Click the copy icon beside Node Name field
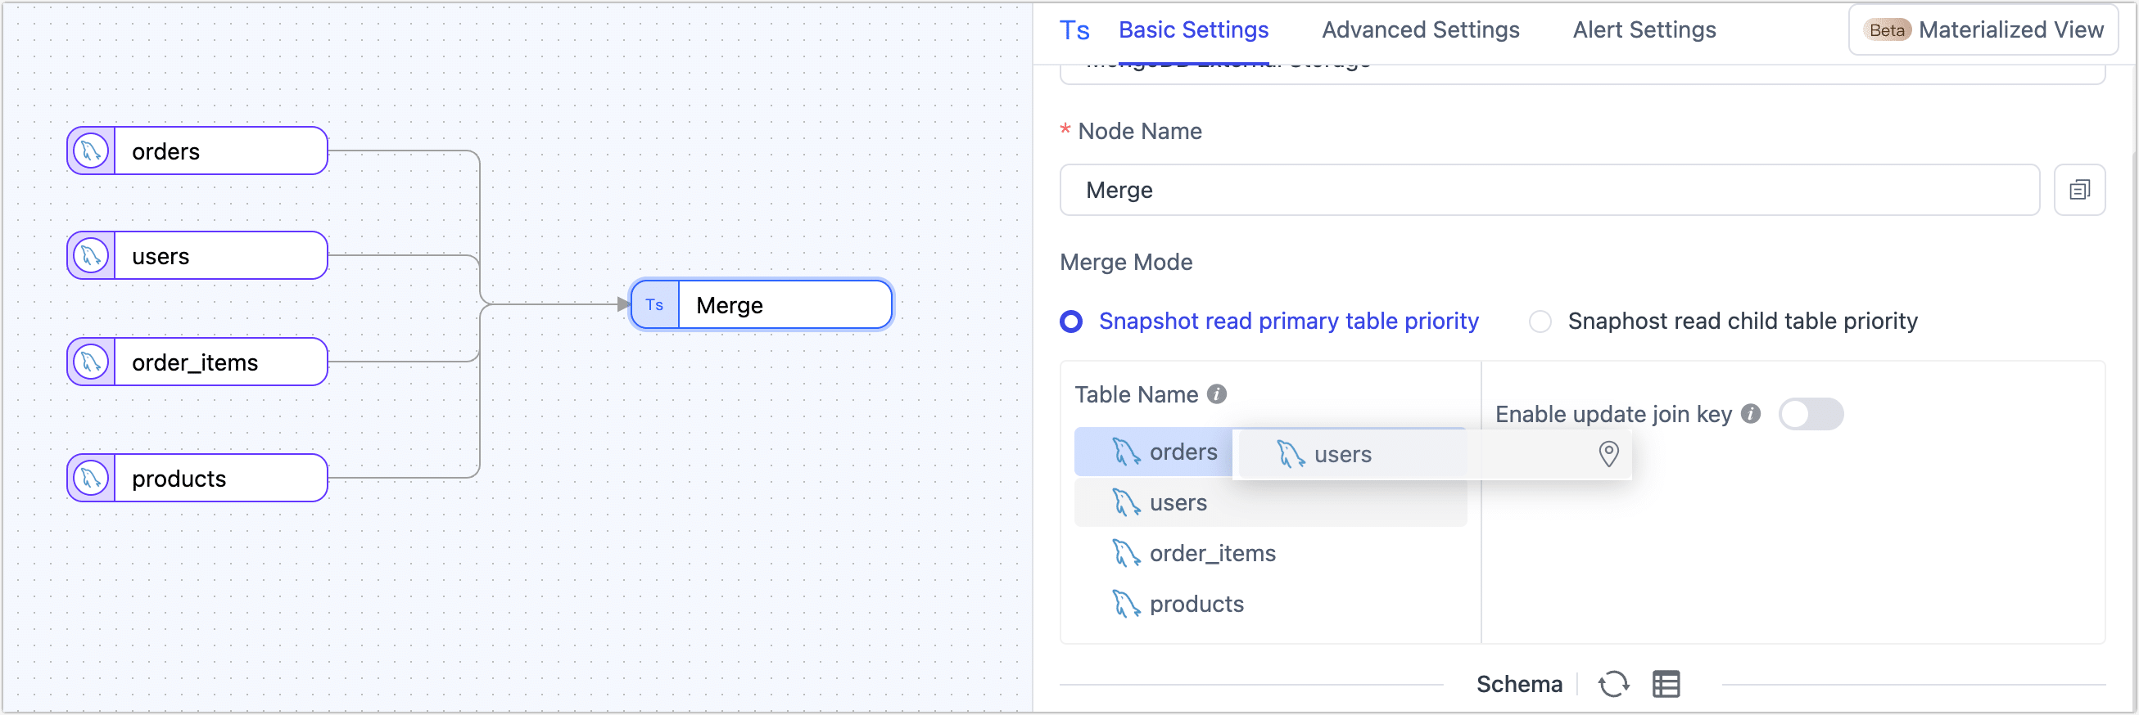The width and height of the screenshot is (2139, 715). point(2078,190)
